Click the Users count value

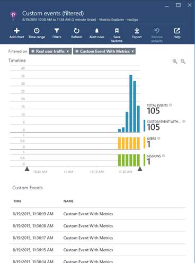[x=148, y=144]
